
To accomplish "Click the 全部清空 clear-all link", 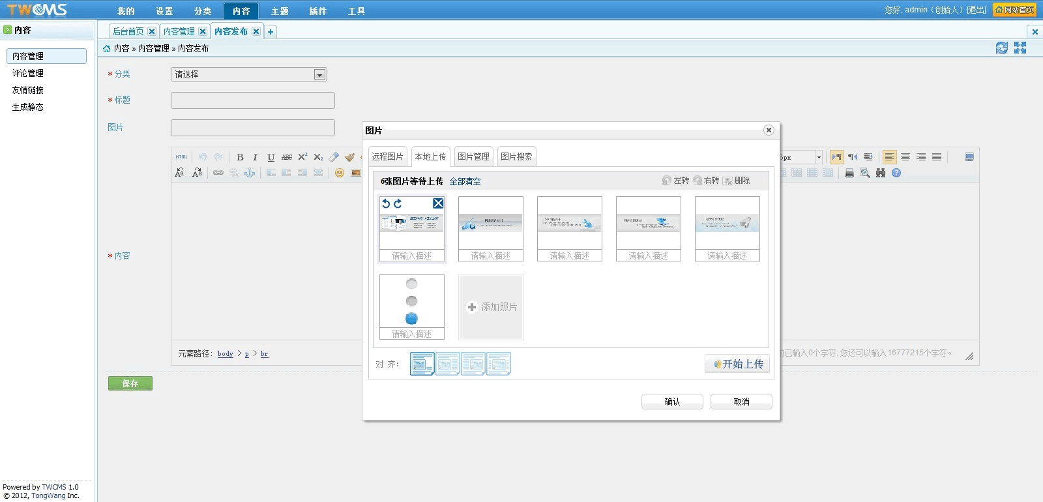I will [x=465, y=181].
